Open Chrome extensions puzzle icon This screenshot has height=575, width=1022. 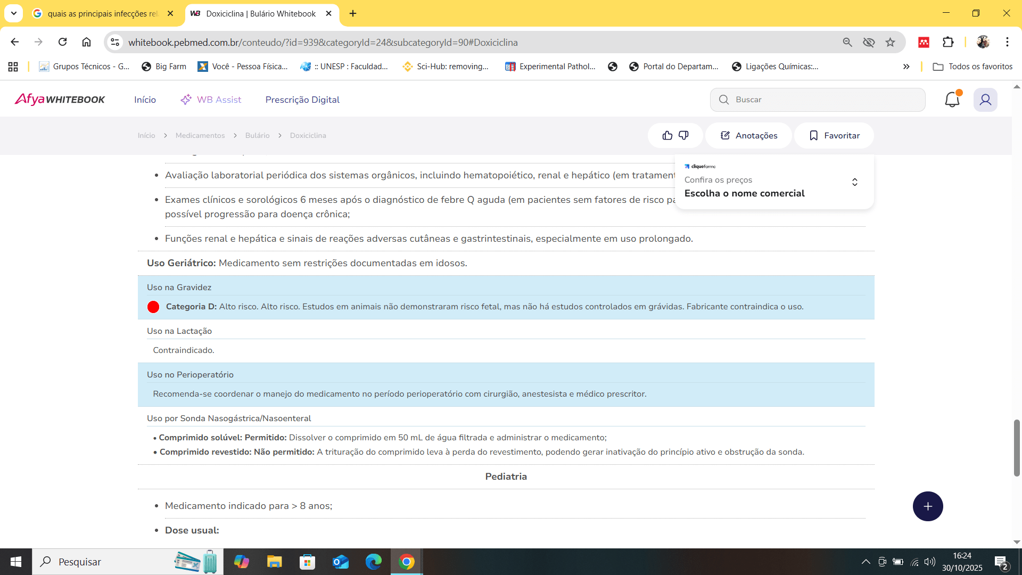click(x=948, y=42)
